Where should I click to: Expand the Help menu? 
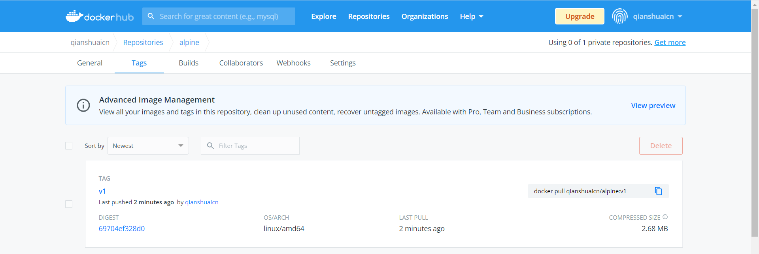click(471, 16)
